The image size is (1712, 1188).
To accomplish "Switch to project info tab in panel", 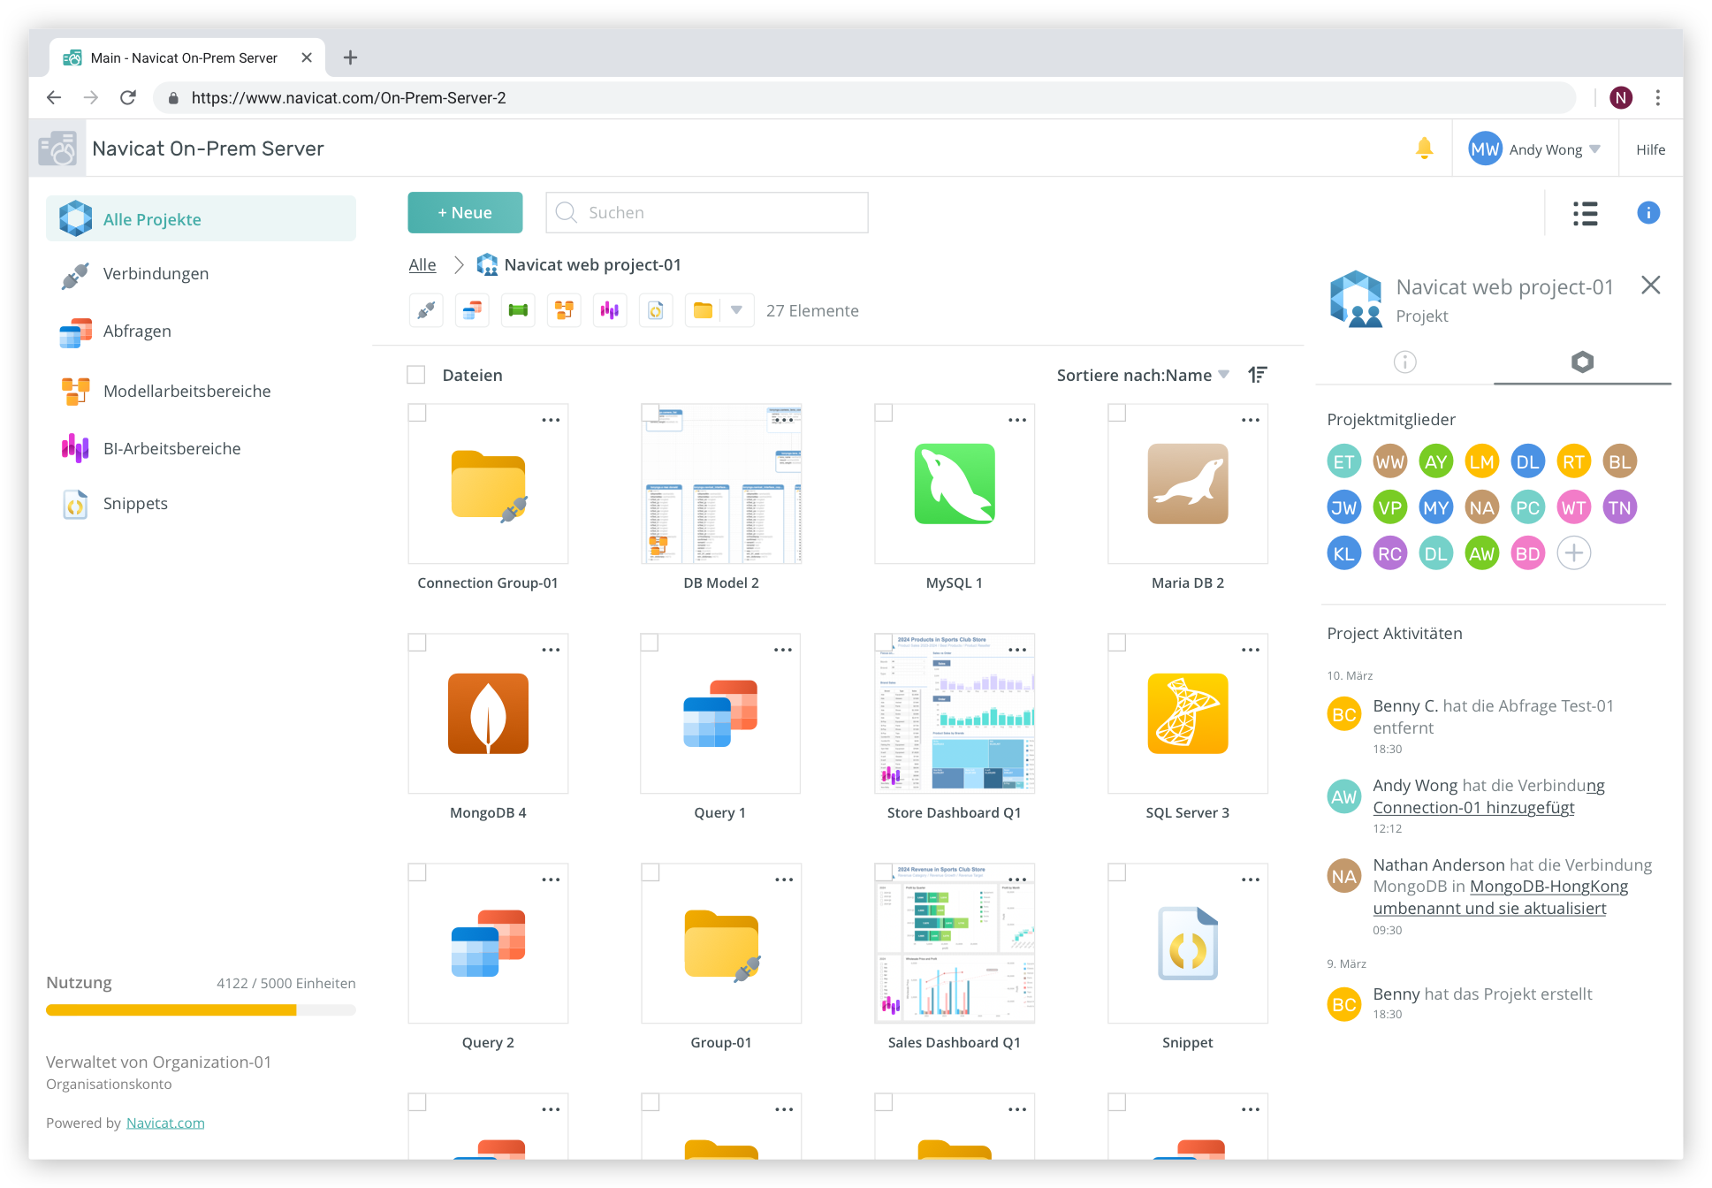I will tap(1404, 362).
